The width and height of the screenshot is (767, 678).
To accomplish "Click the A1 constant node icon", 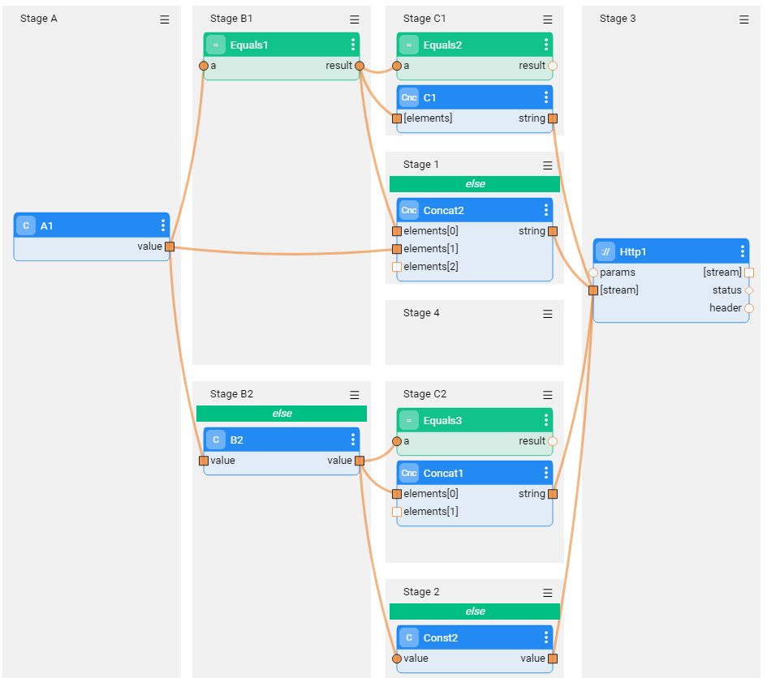I will point(26,225).
